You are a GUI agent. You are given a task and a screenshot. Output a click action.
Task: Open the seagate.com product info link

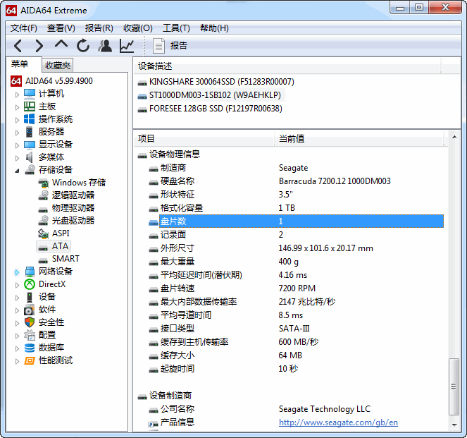338,422
